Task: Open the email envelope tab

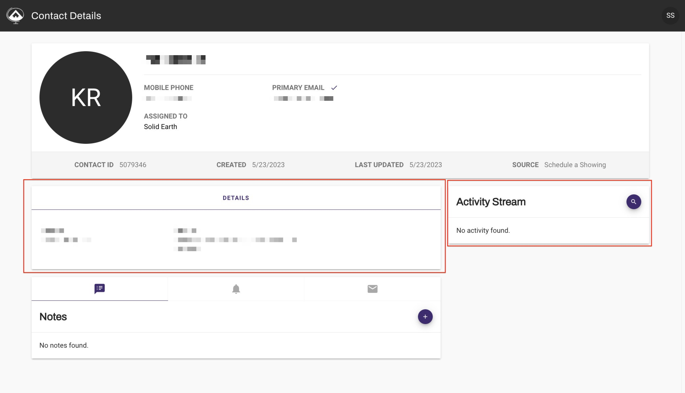Action: 372,289
